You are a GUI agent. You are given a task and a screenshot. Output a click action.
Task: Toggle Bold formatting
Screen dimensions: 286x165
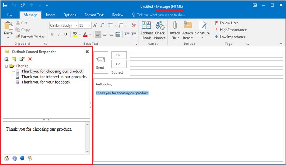point(52,34)
